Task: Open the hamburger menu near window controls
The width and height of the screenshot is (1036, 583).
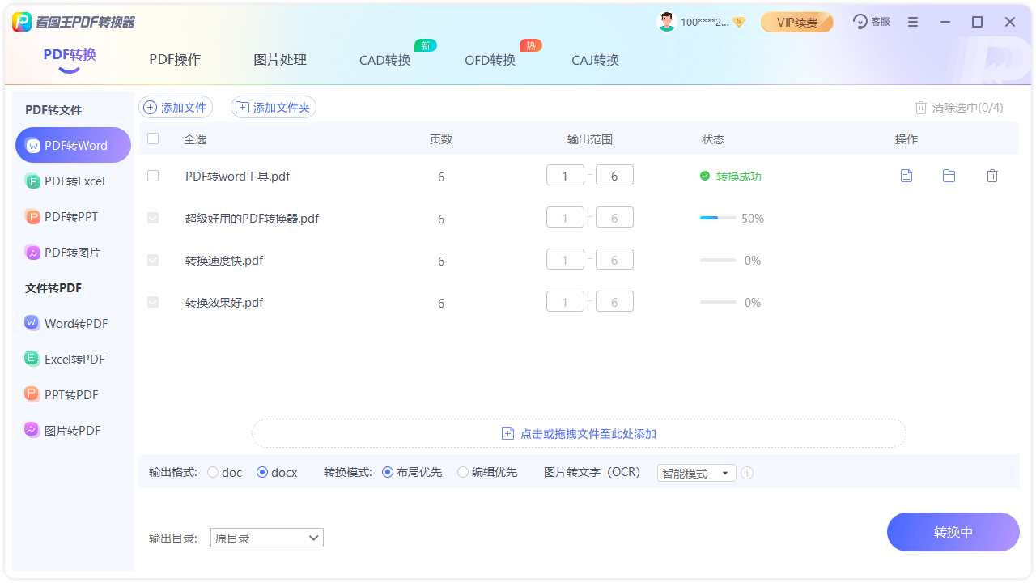Action: click(x=913, y=22)
